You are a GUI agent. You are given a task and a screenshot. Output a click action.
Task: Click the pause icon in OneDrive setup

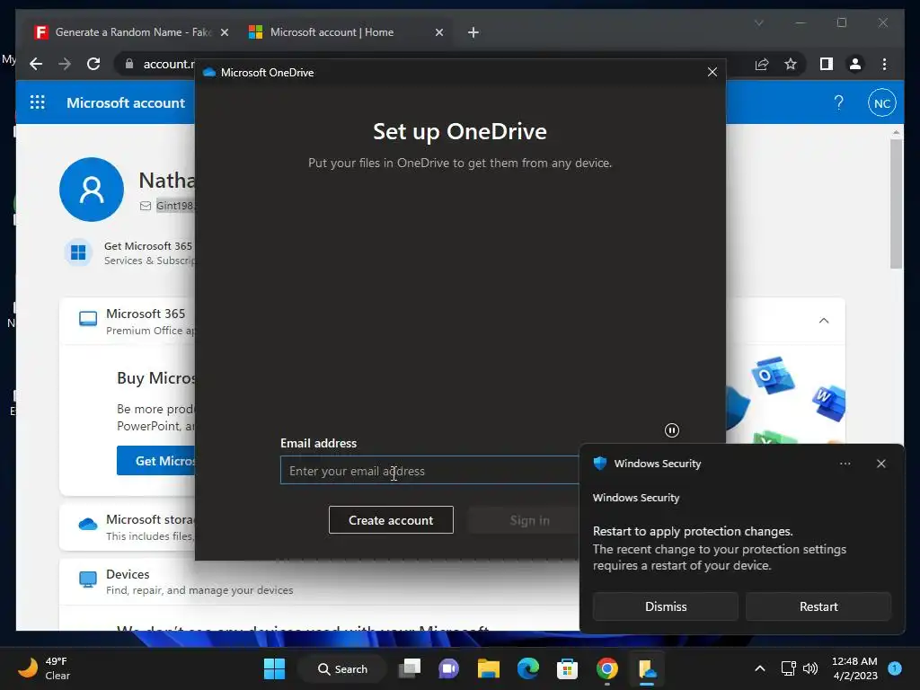672,430
